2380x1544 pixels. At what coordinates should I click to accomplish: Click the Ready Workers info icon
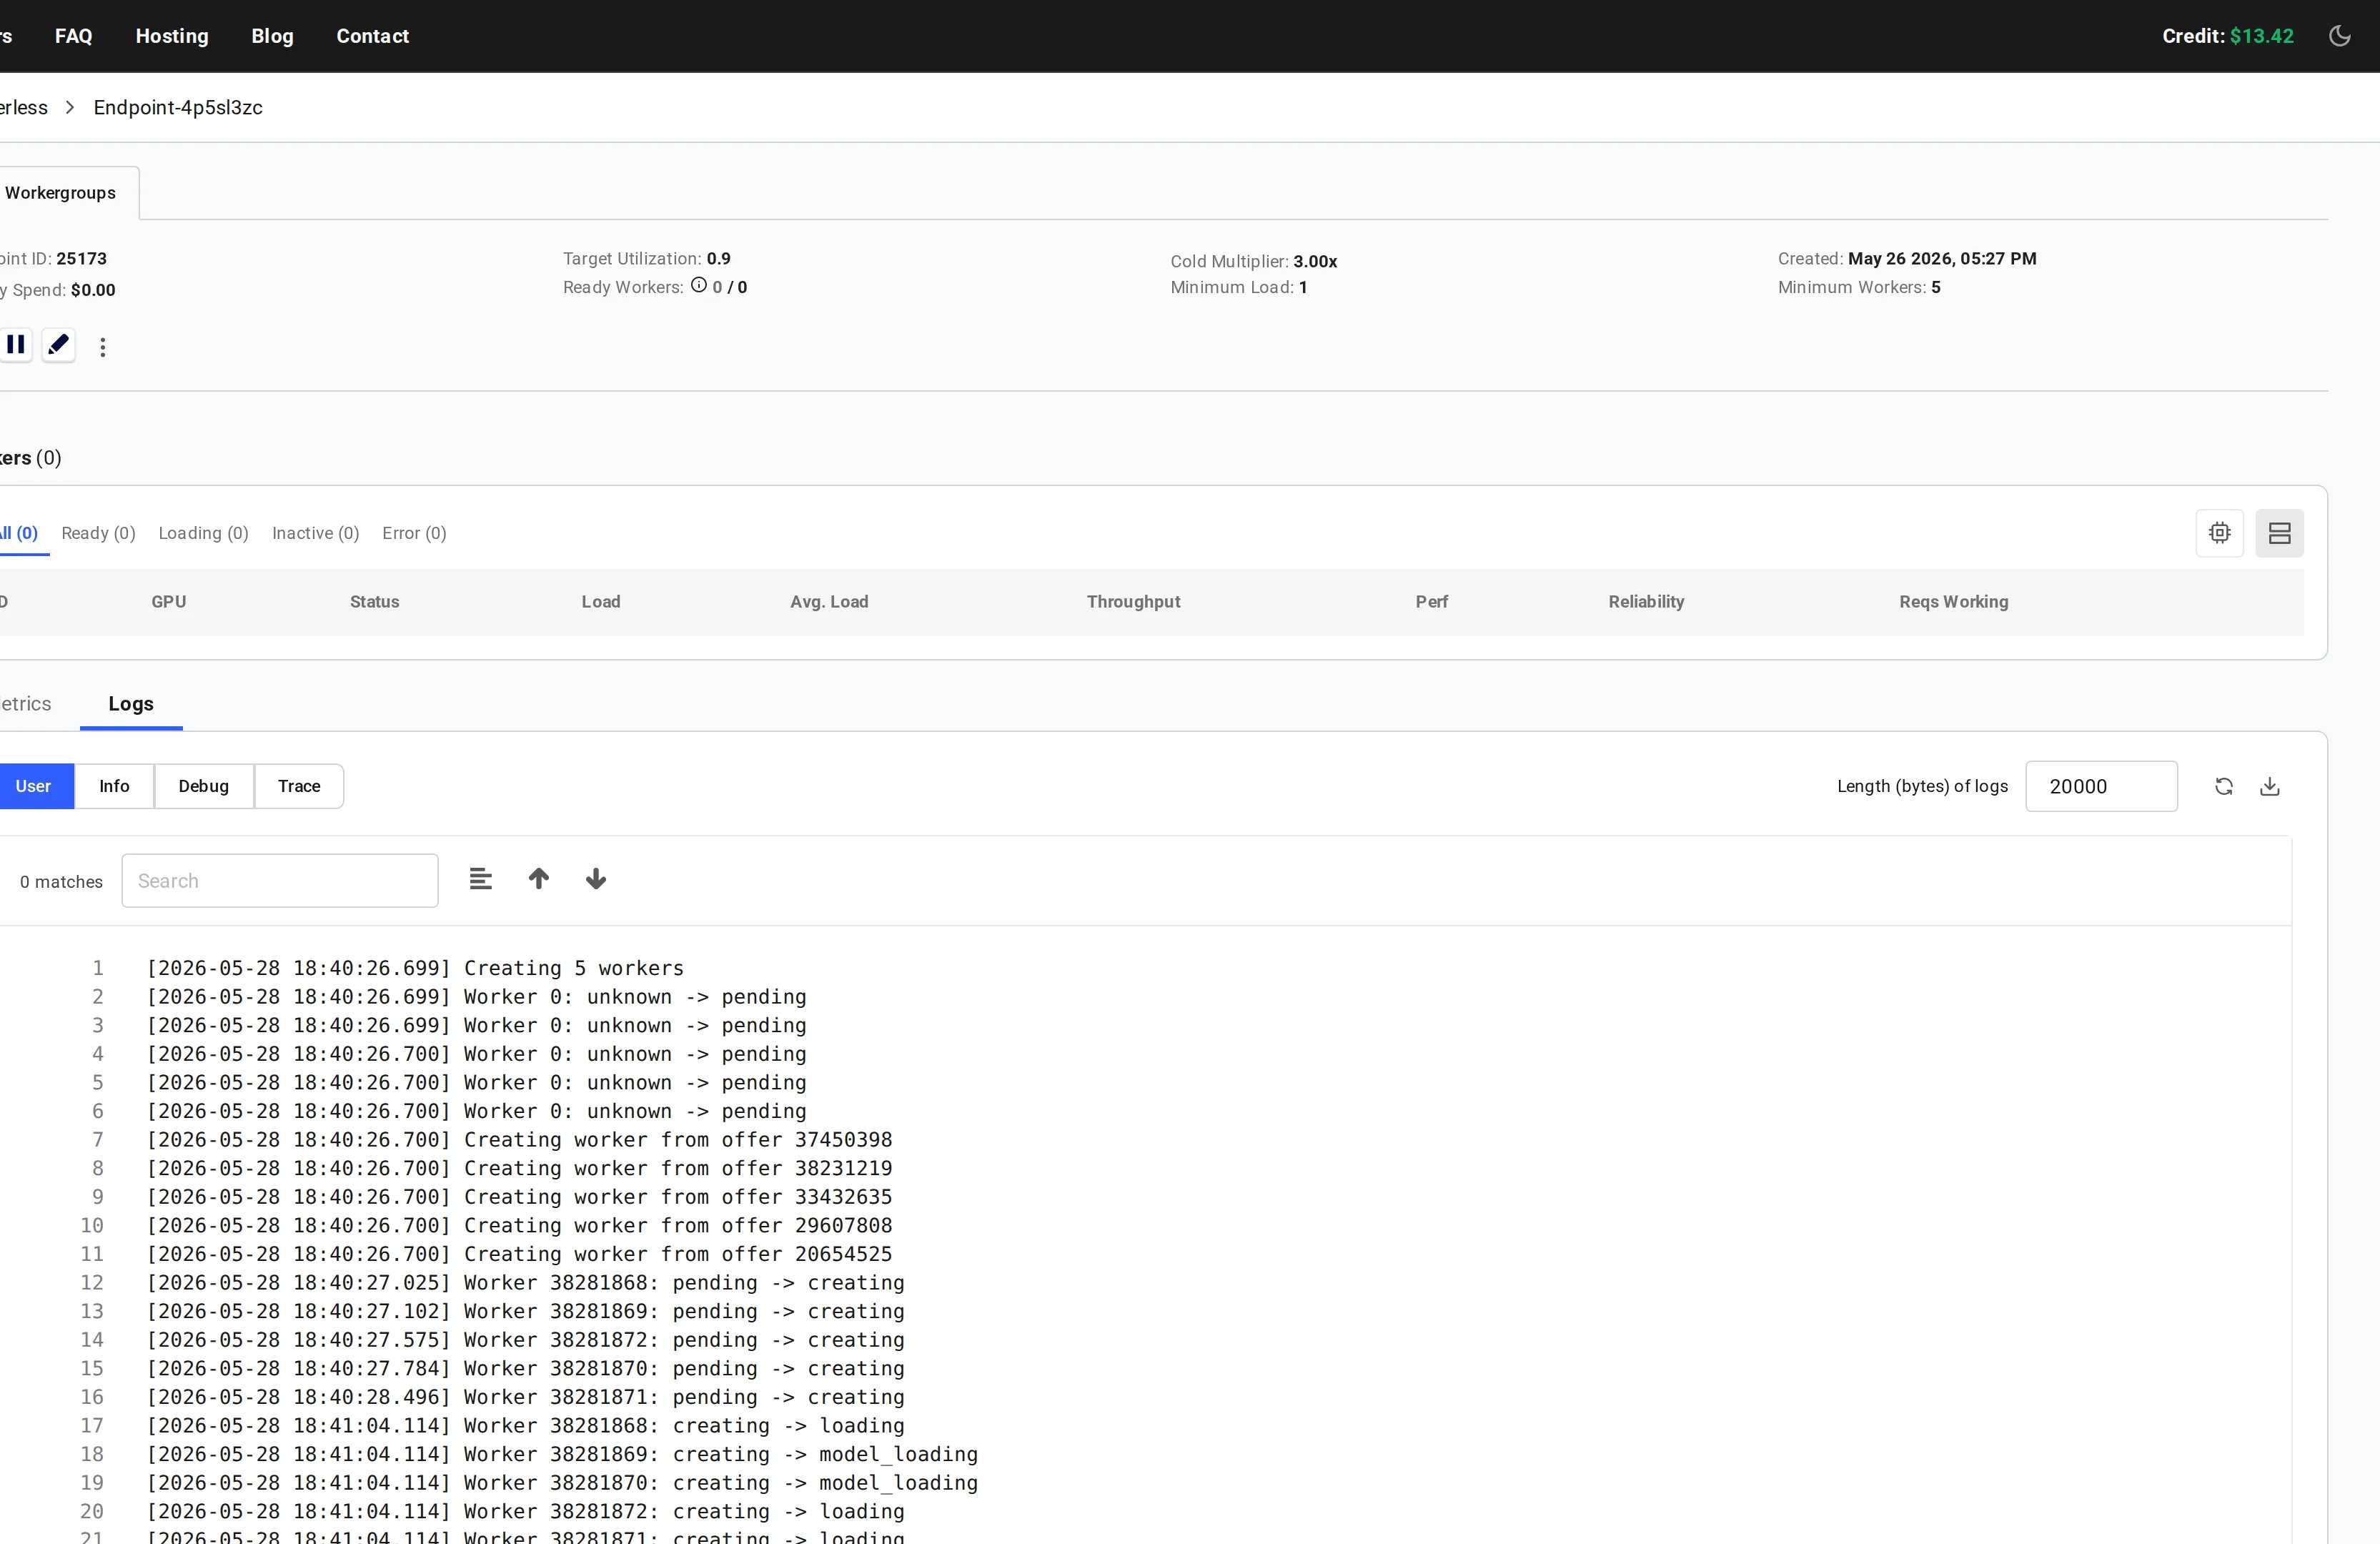click(699, 285)
